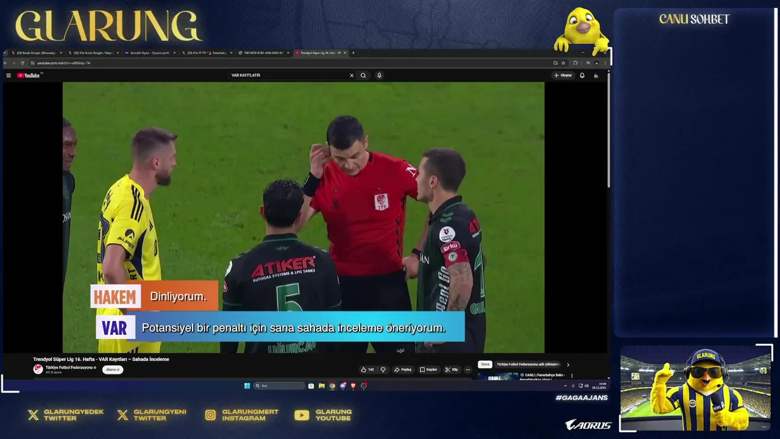
Task: Open File Explorer from the taskbar
Action: [322, 386]
